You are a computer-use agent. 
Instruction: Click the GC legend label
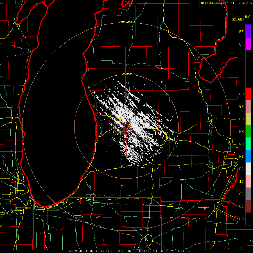pos(241,194)
